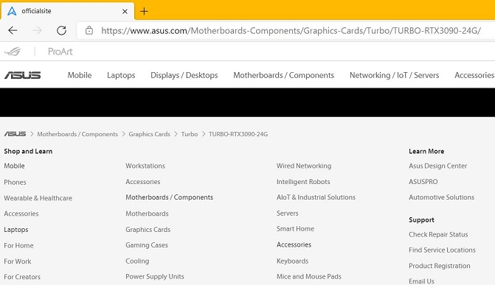Click the Support heading
This screenshot has height=285, width=495.
[421, 220]
